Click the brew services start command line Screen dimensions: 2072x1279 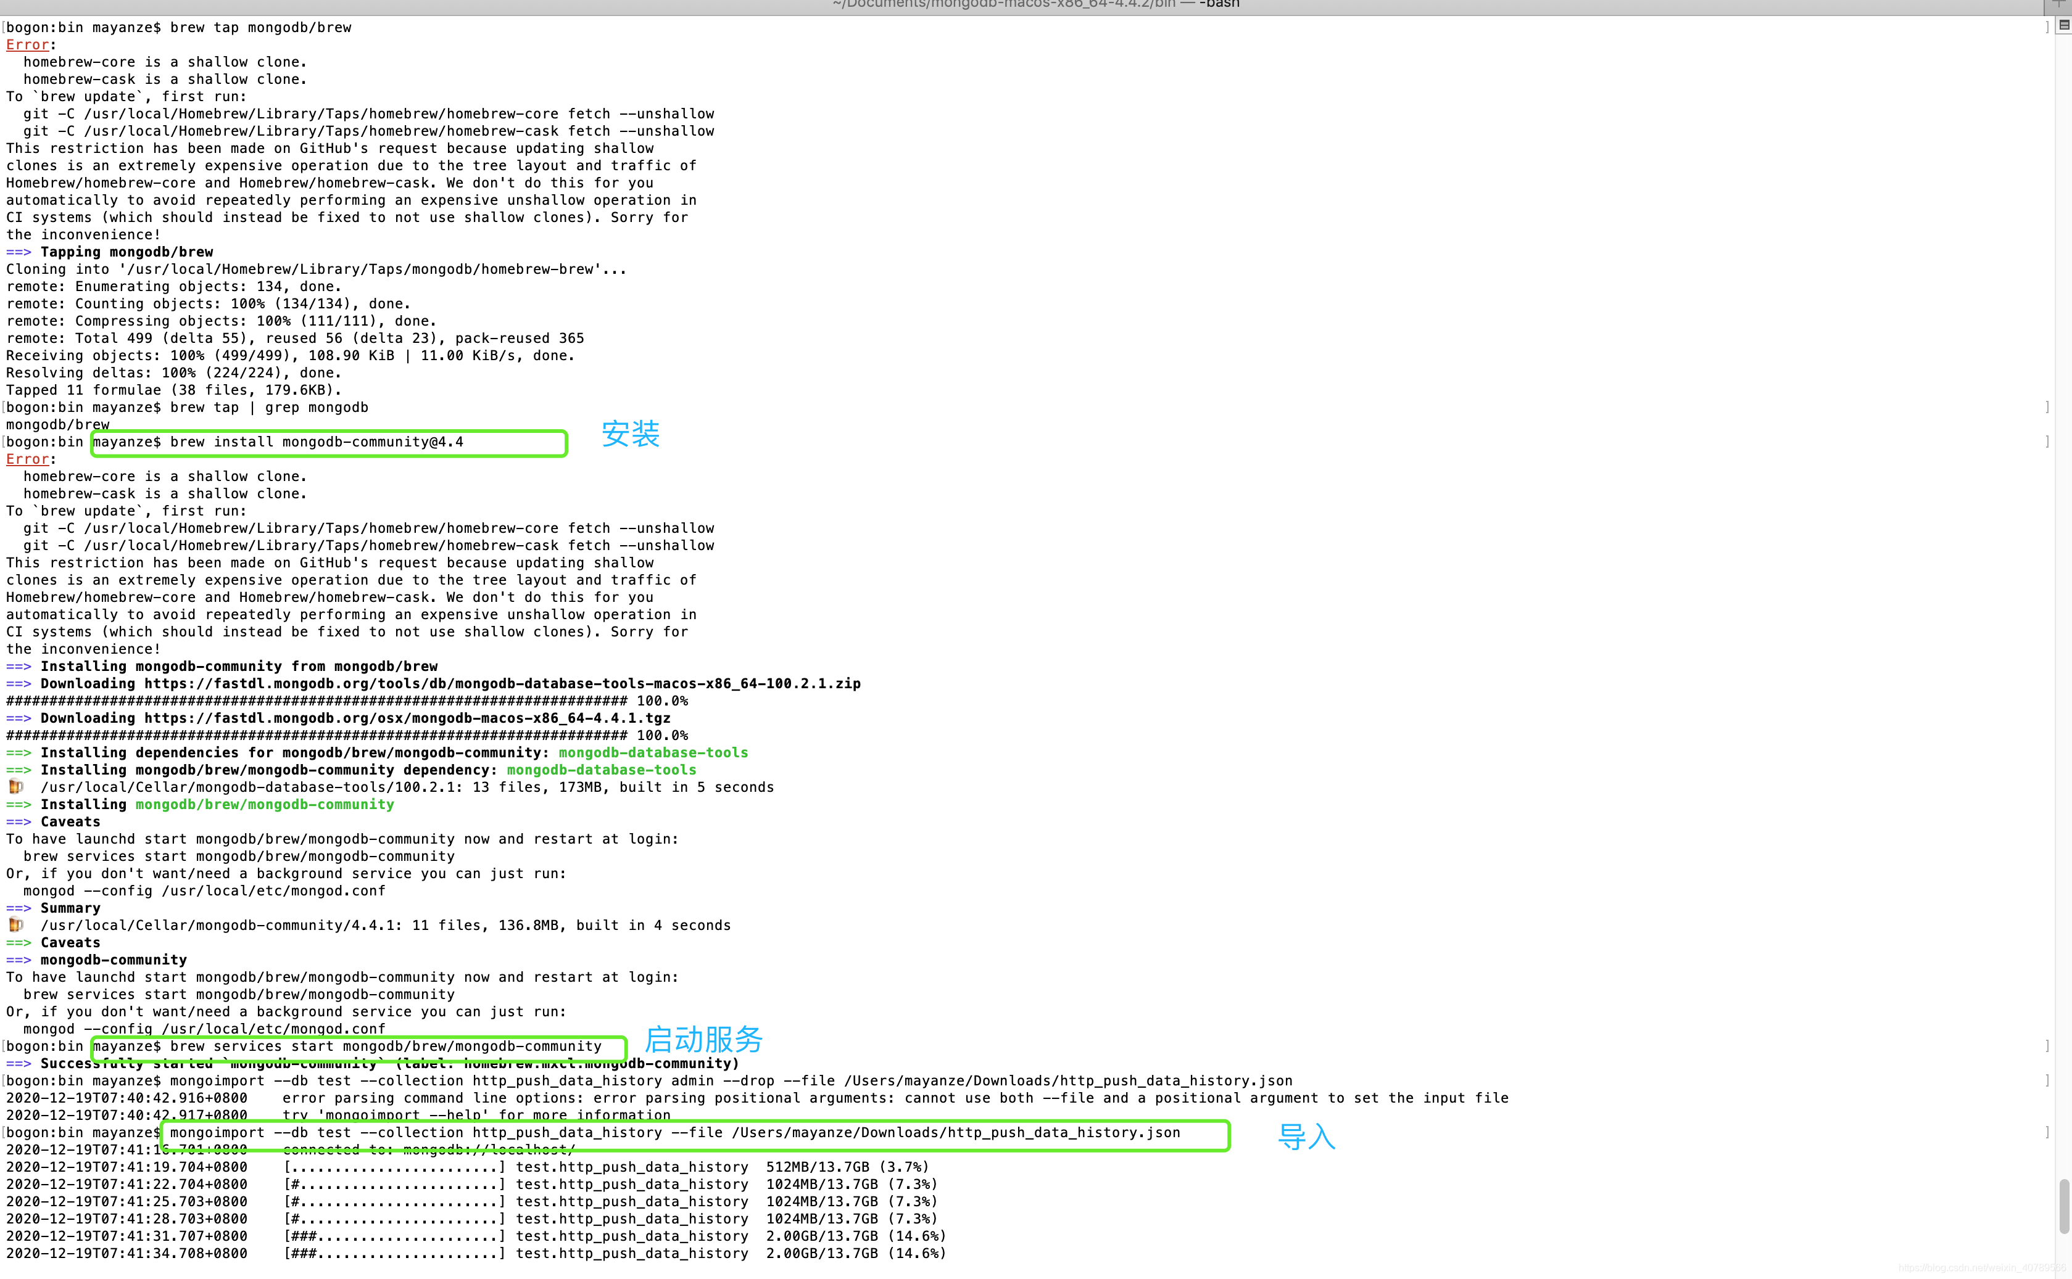[385, 1047]
